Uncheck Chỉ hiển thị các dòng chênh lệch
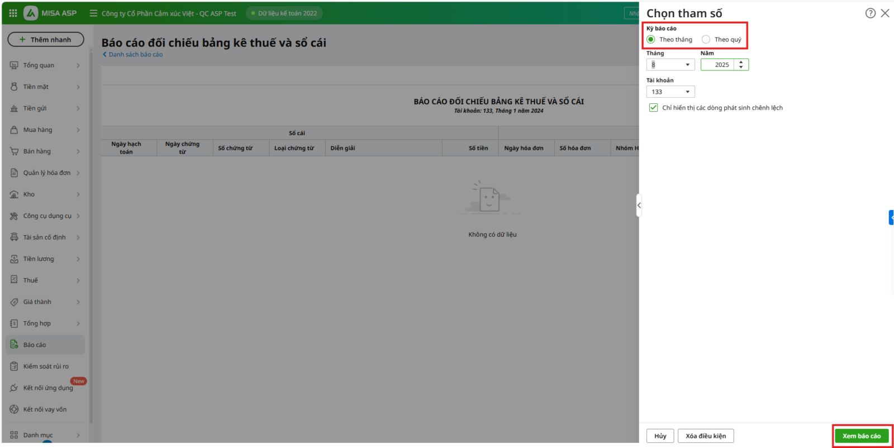 tap(653, 108)
